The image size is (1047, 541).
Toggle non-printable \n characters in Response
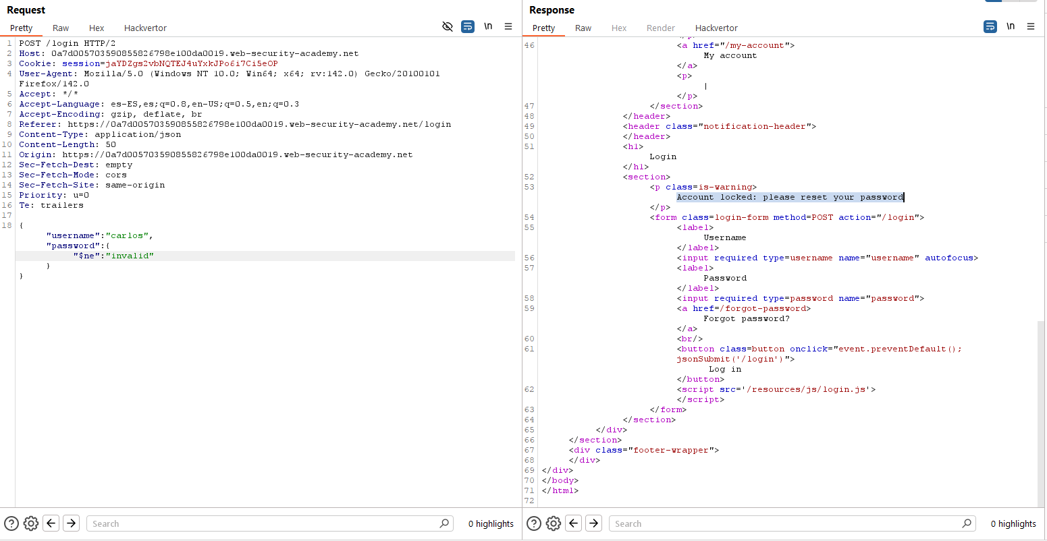(1011, 26)
